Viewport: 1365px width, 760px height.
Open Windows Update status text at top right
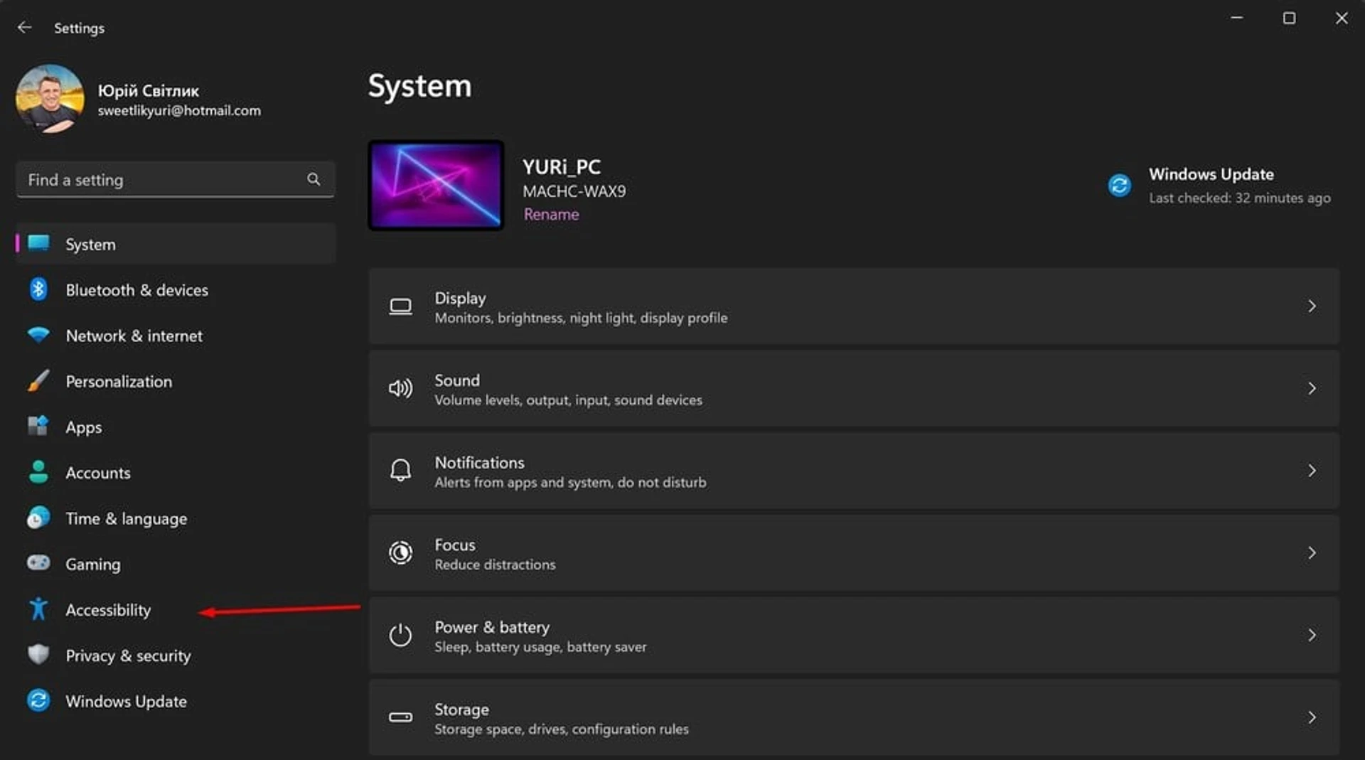1239,186
